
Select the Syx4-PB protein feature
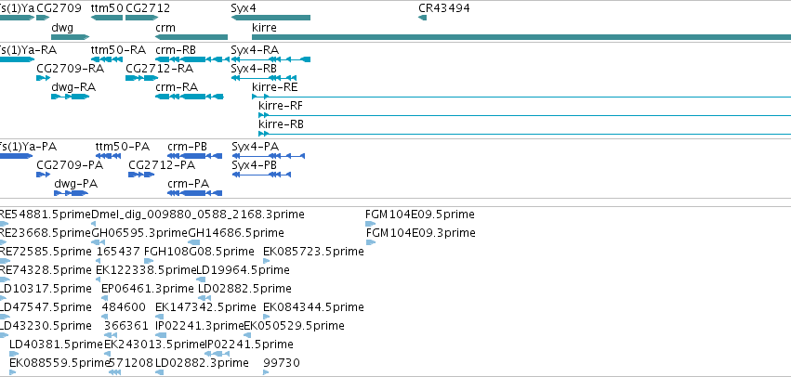[x=261, y=175]
